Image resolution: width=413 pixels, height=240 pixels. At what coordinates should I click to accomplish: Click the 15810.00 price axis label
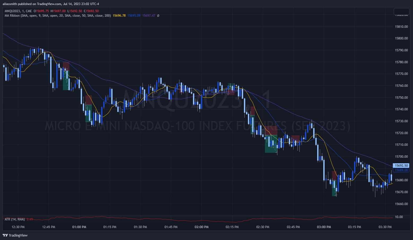pos(401,27)
